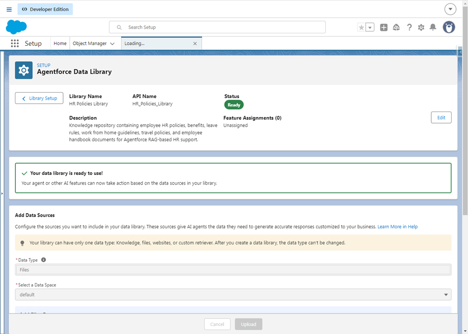
Task: Expand the collapsed left sidebar handle
Action: coord(2,194)
